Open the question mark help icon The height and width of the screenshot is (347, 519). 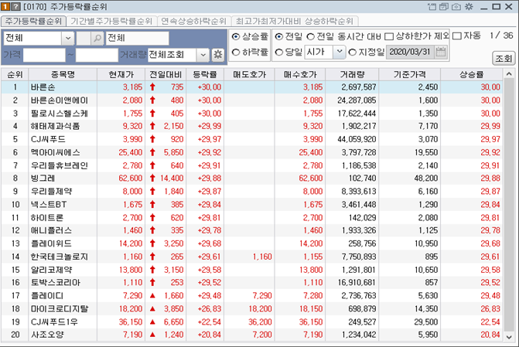point(16,6)
